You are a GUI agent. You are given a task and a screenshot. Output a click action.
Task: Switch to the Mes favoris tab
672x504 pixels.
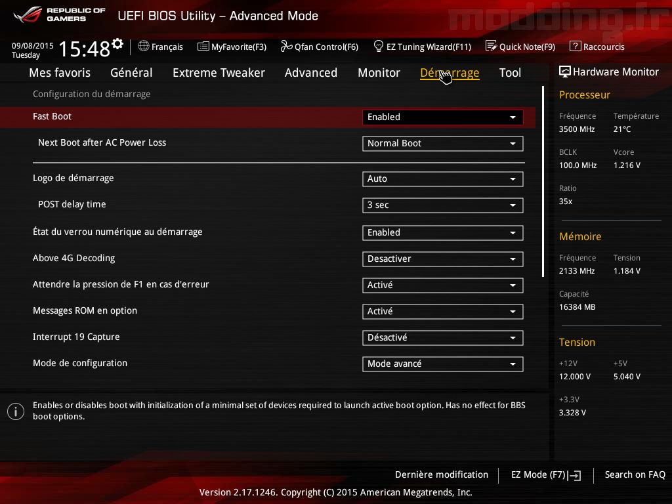pyautogui.click(x=60, y=73)
